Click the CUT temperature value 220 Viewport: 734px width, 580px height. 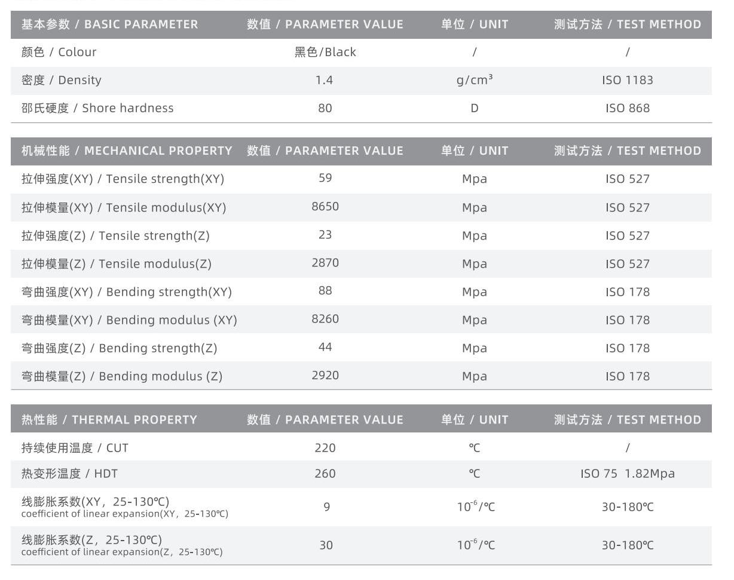[x=325, y=448]
